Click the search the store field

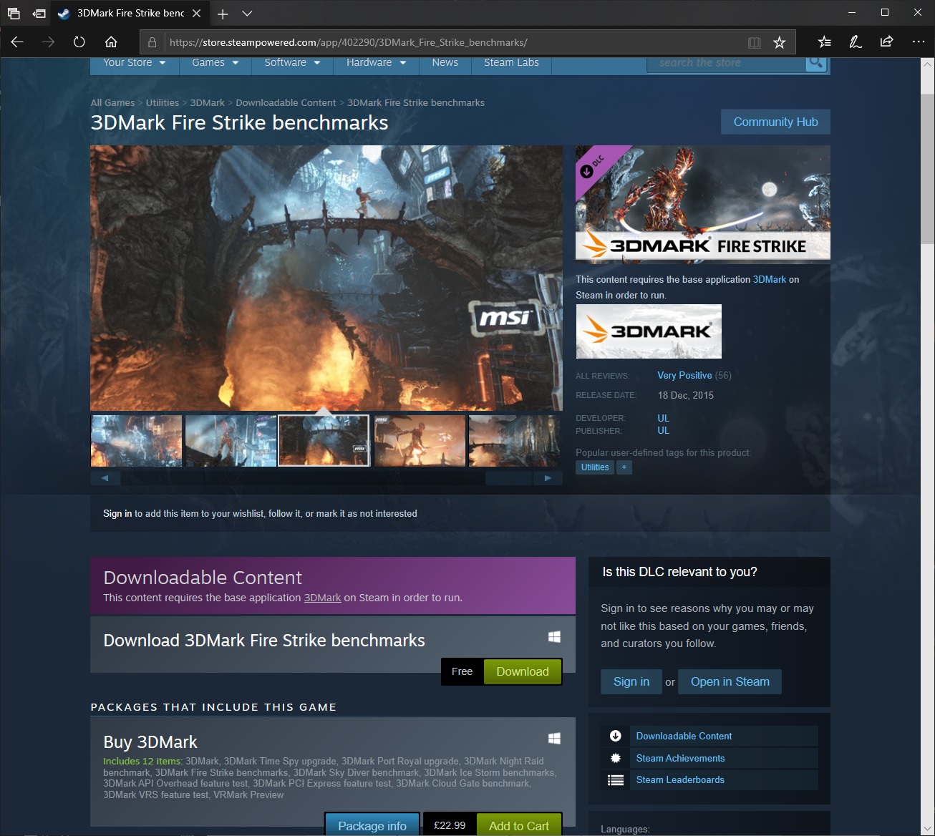(x=727, y=63)
